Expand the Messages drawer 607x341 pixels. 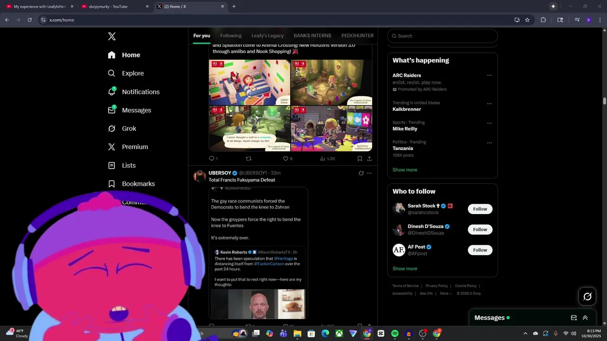[x=585, y=318]
